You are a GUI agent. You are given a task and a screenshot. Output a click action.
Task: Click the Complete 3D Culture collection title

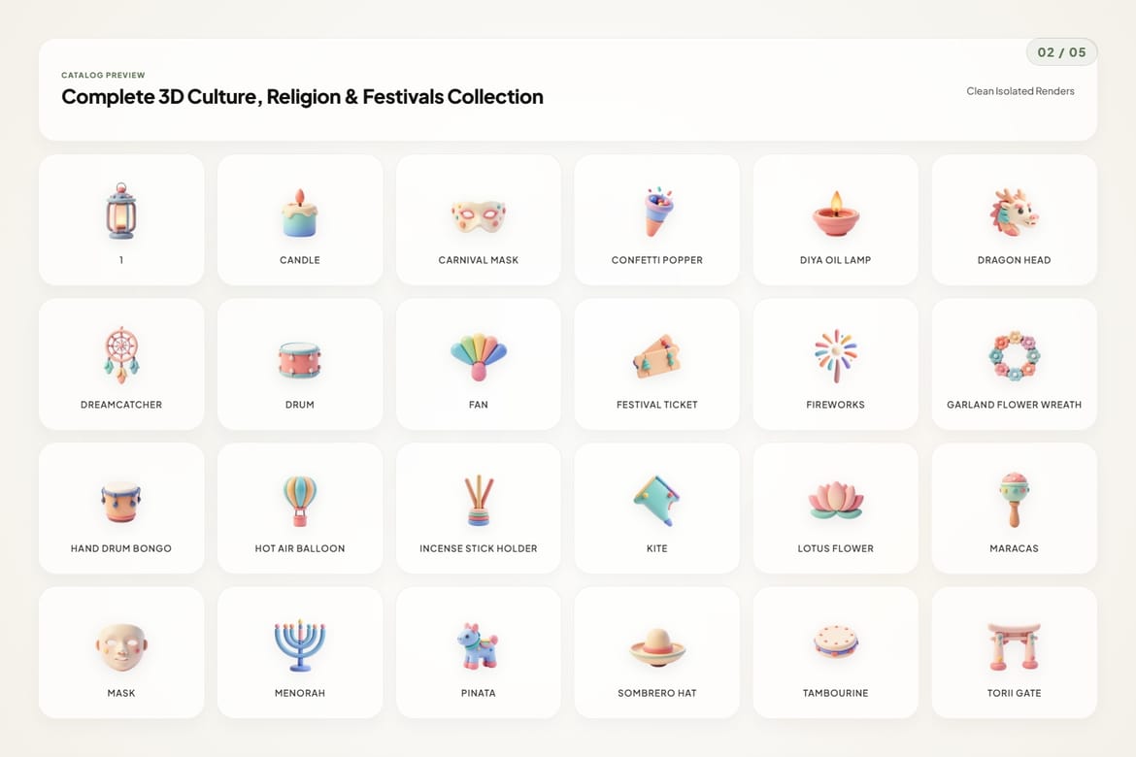point(302,97)
